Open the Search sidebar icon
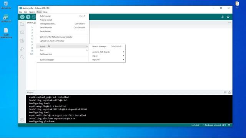 pyautogui.click(x=22, y=57)
